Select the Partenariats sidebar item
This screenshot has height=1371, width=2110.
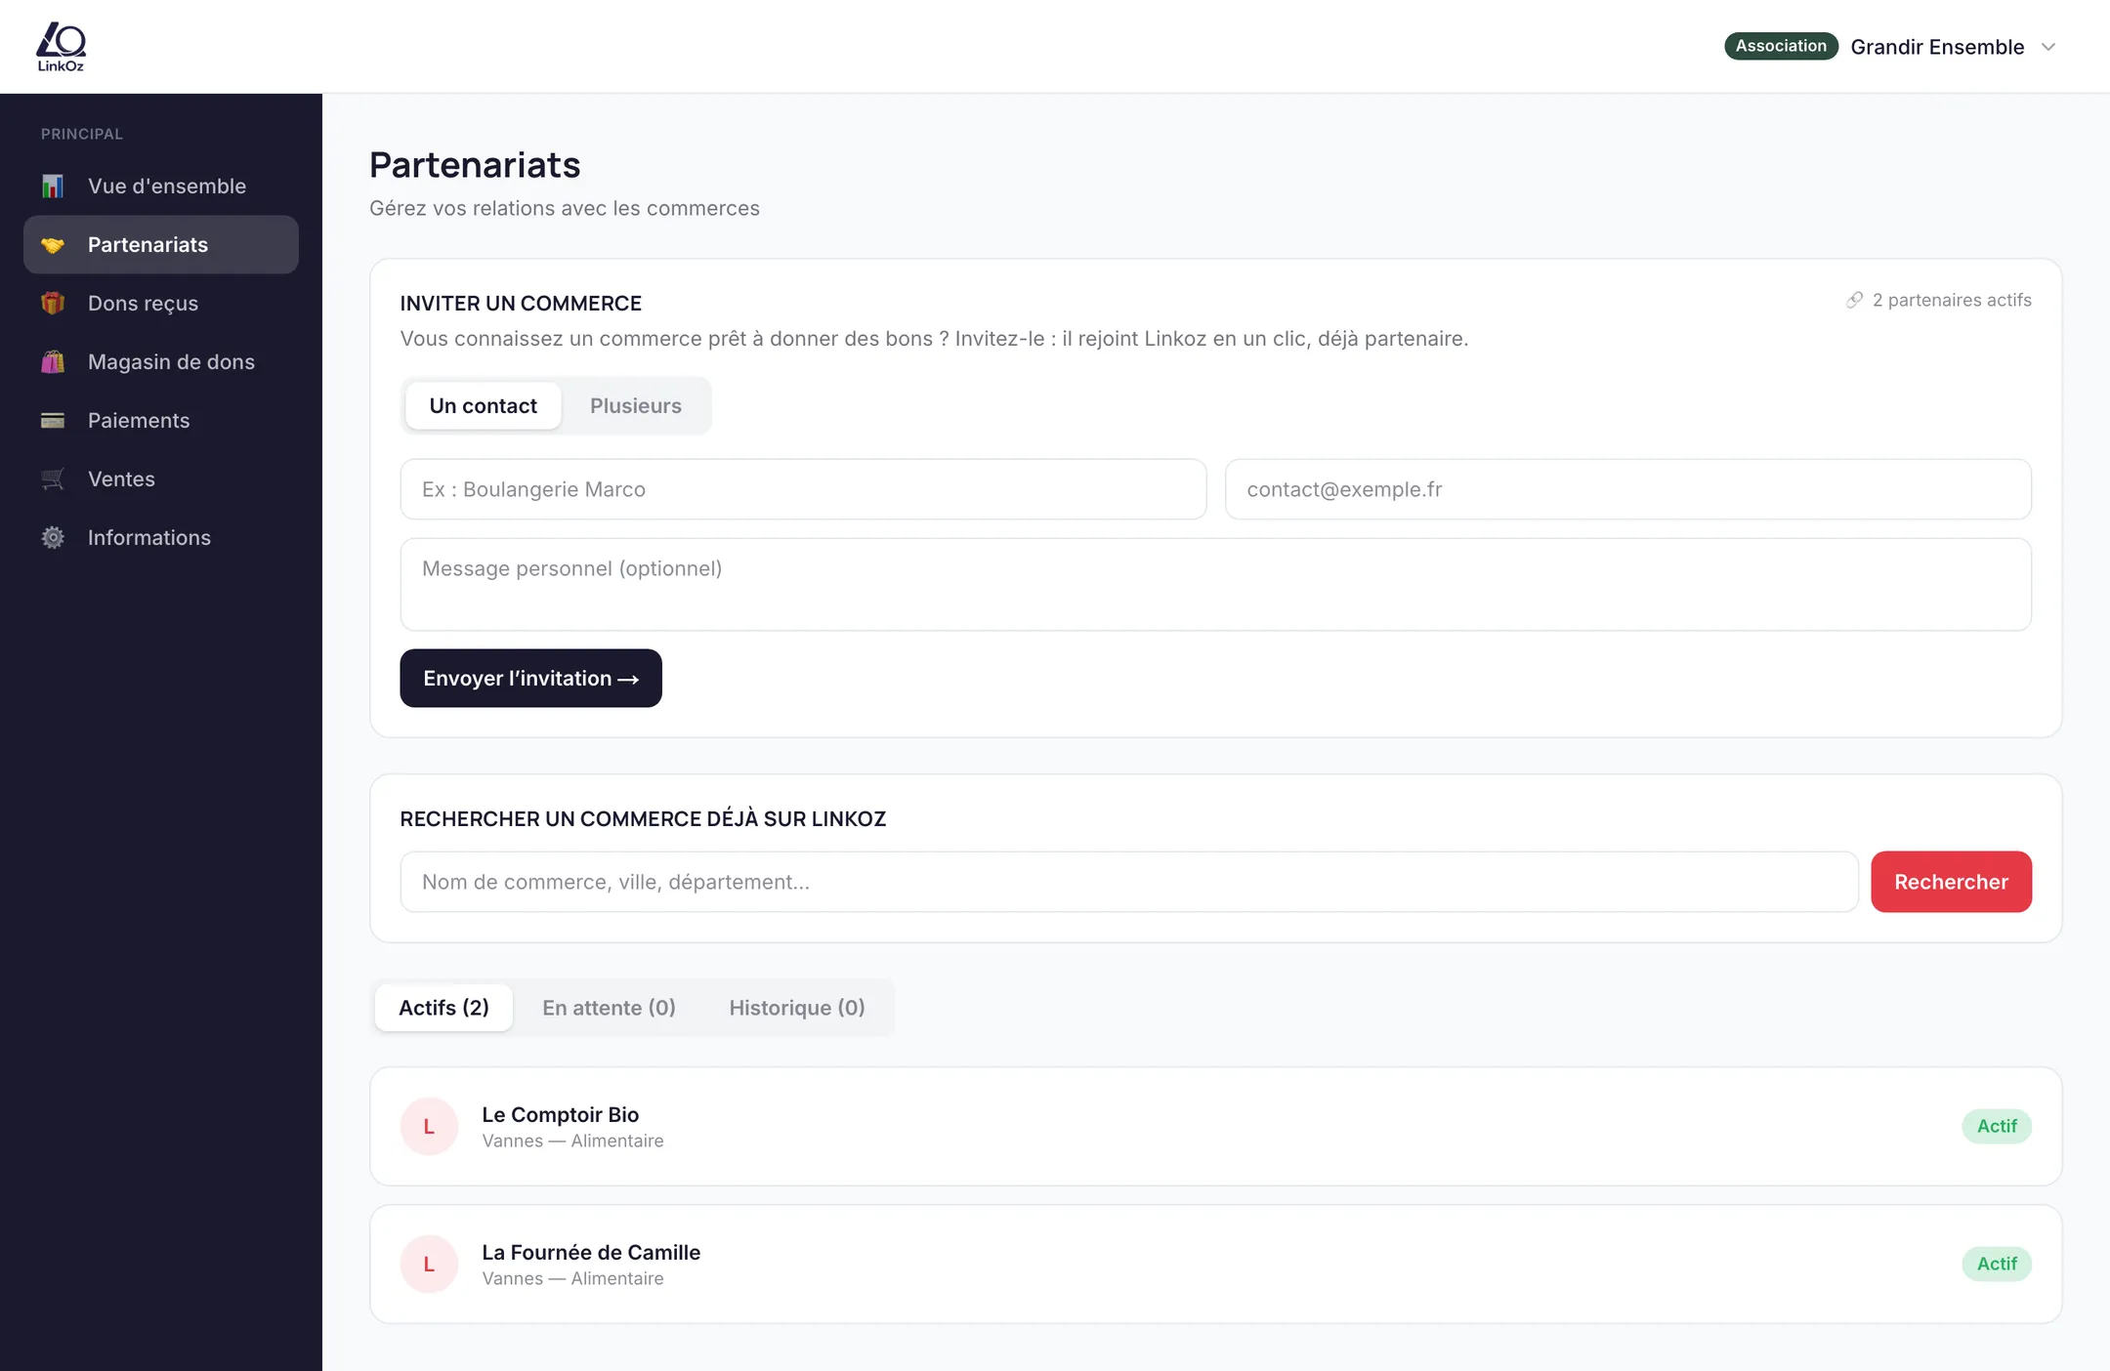tap(161, 244)
